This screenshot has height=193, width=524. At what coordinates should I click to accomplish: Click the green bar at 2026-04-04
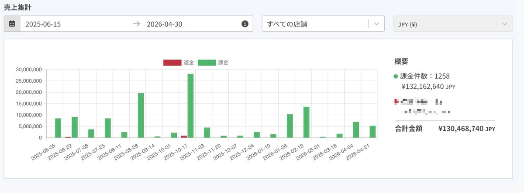(x=356, y=130)
